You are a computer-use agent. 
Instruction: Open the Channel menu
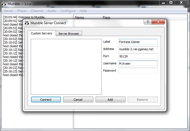[37, 11]
